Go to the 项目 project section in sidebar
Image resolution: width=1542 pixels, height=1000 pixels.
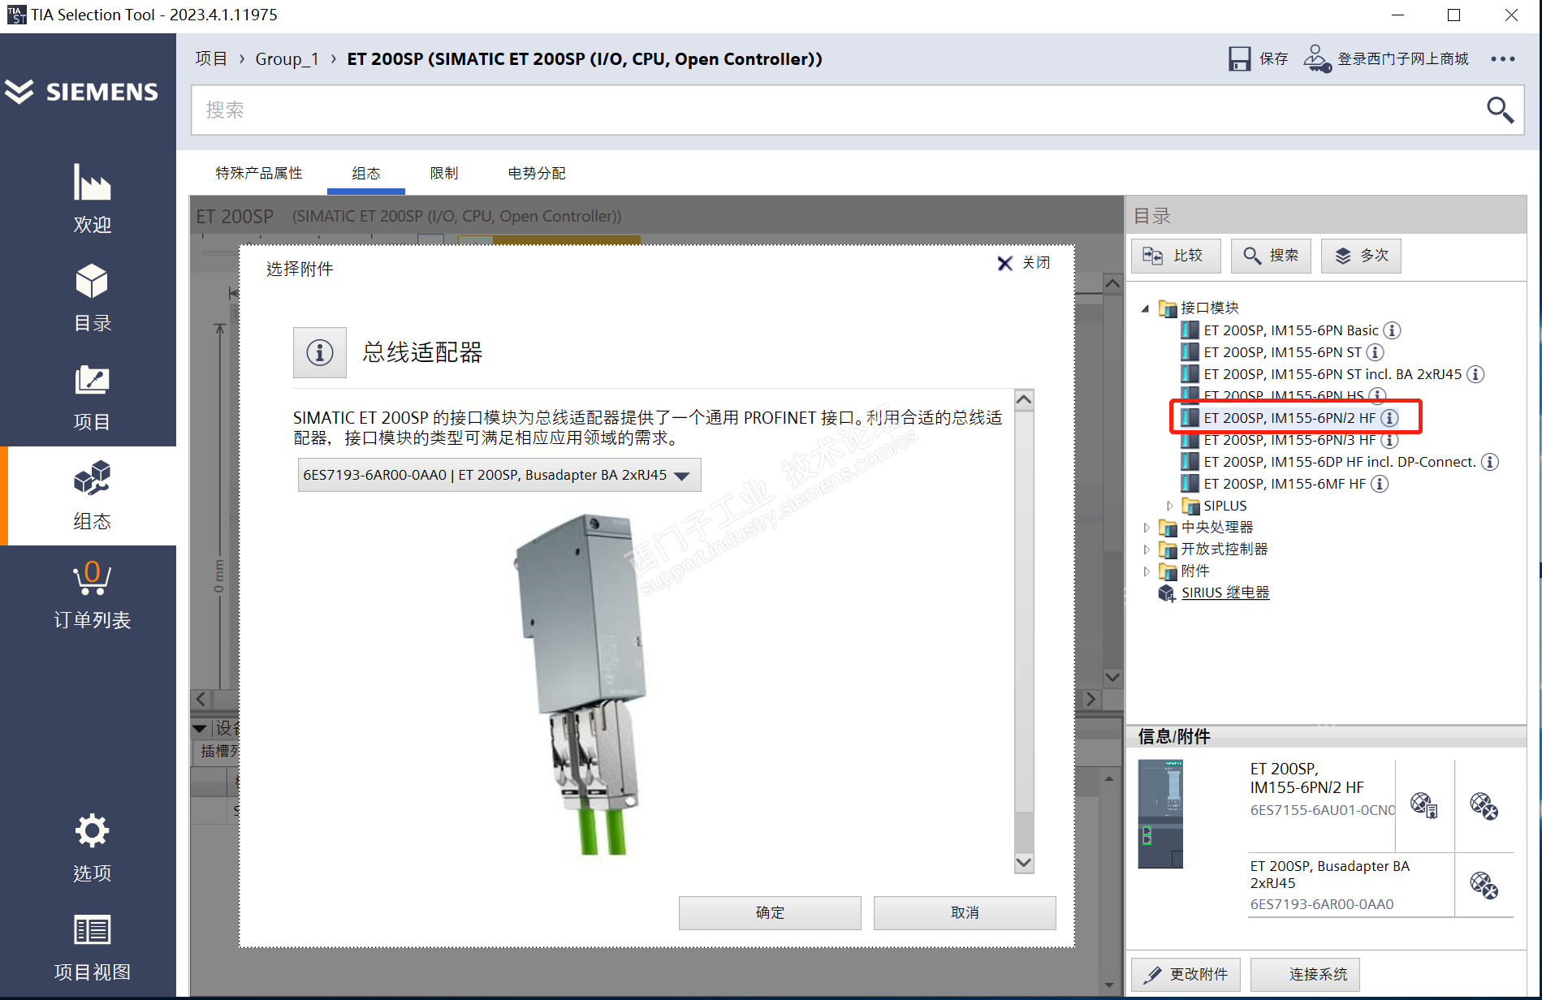pyautogui.click(x=92, y=397)
